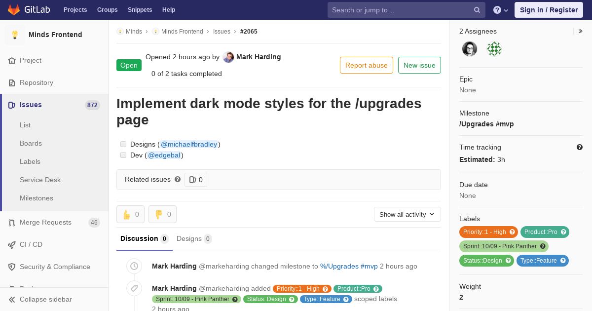
Task: Click the New issue button
Action: click(x=419, y=65)
